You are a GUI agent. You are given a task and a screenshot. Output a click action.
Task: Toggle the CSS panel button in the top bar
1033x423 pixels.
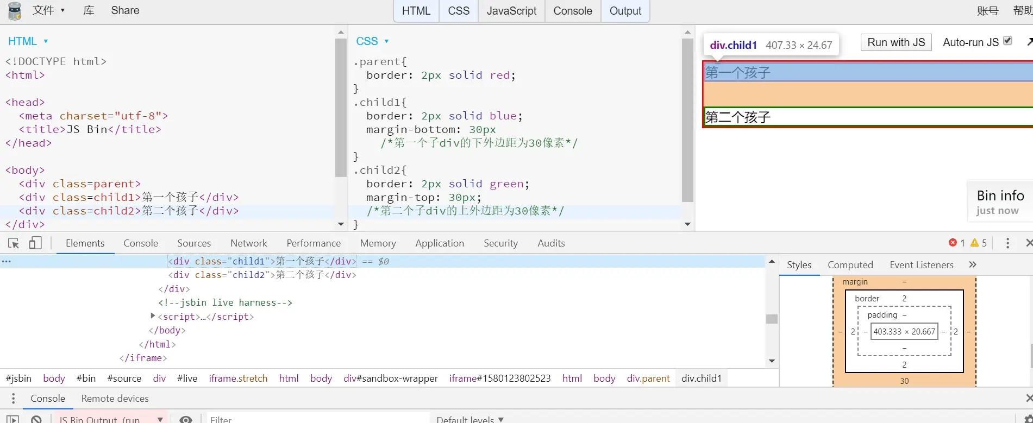[459, 11]
